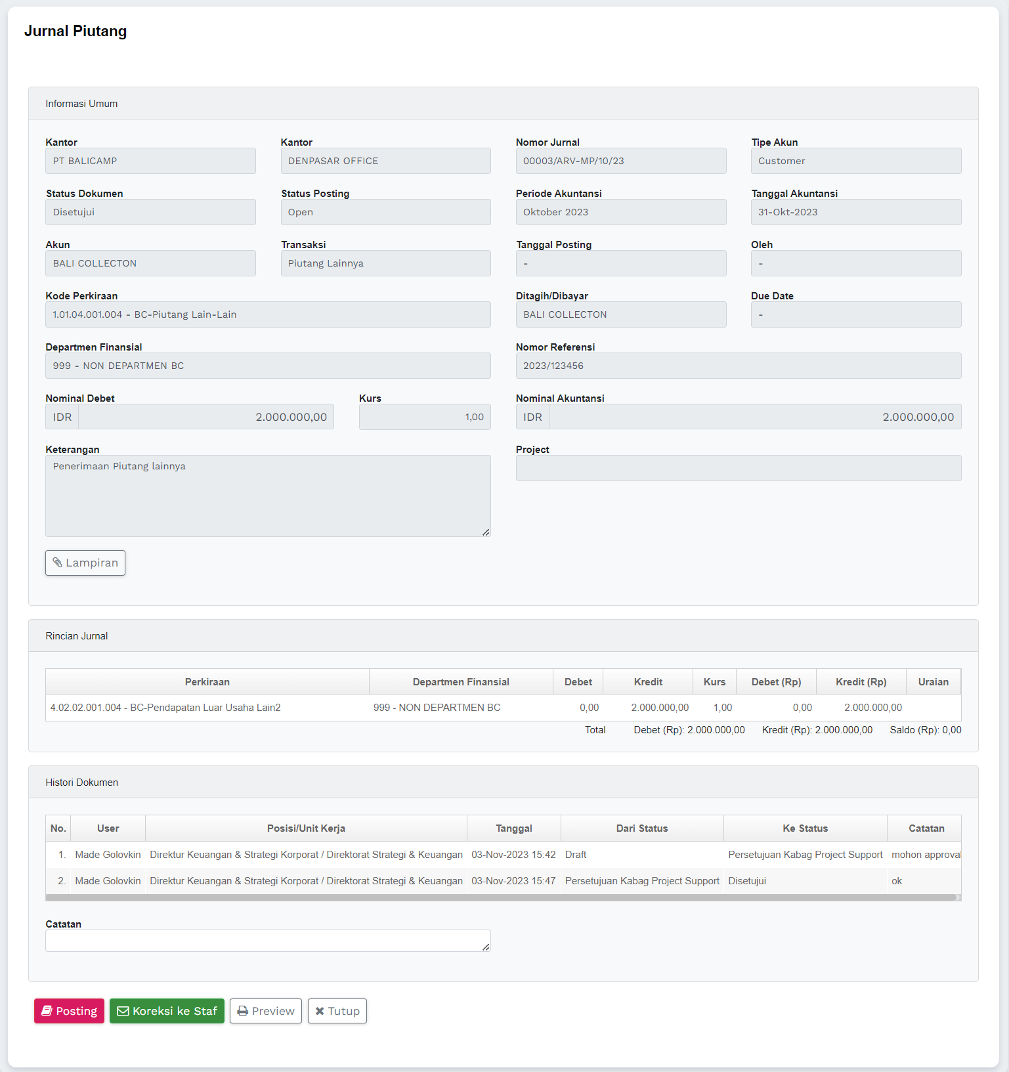The width and height of the screenshot is (1009, 1072).
Task: Select the BC-Pendapatan Luar Usaha Lain2 row
Action: coord(165,708)
